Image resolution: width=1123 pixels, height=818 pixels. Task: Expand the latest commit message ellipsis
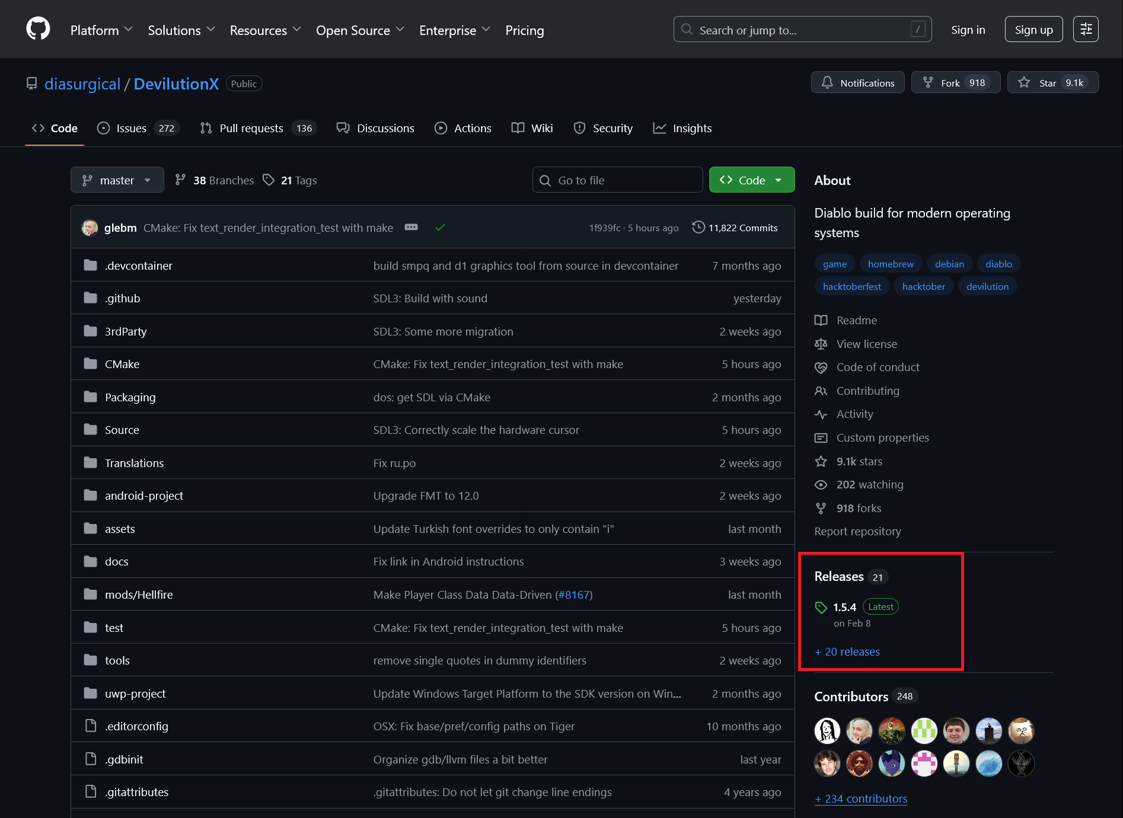(x=411, y=228)
